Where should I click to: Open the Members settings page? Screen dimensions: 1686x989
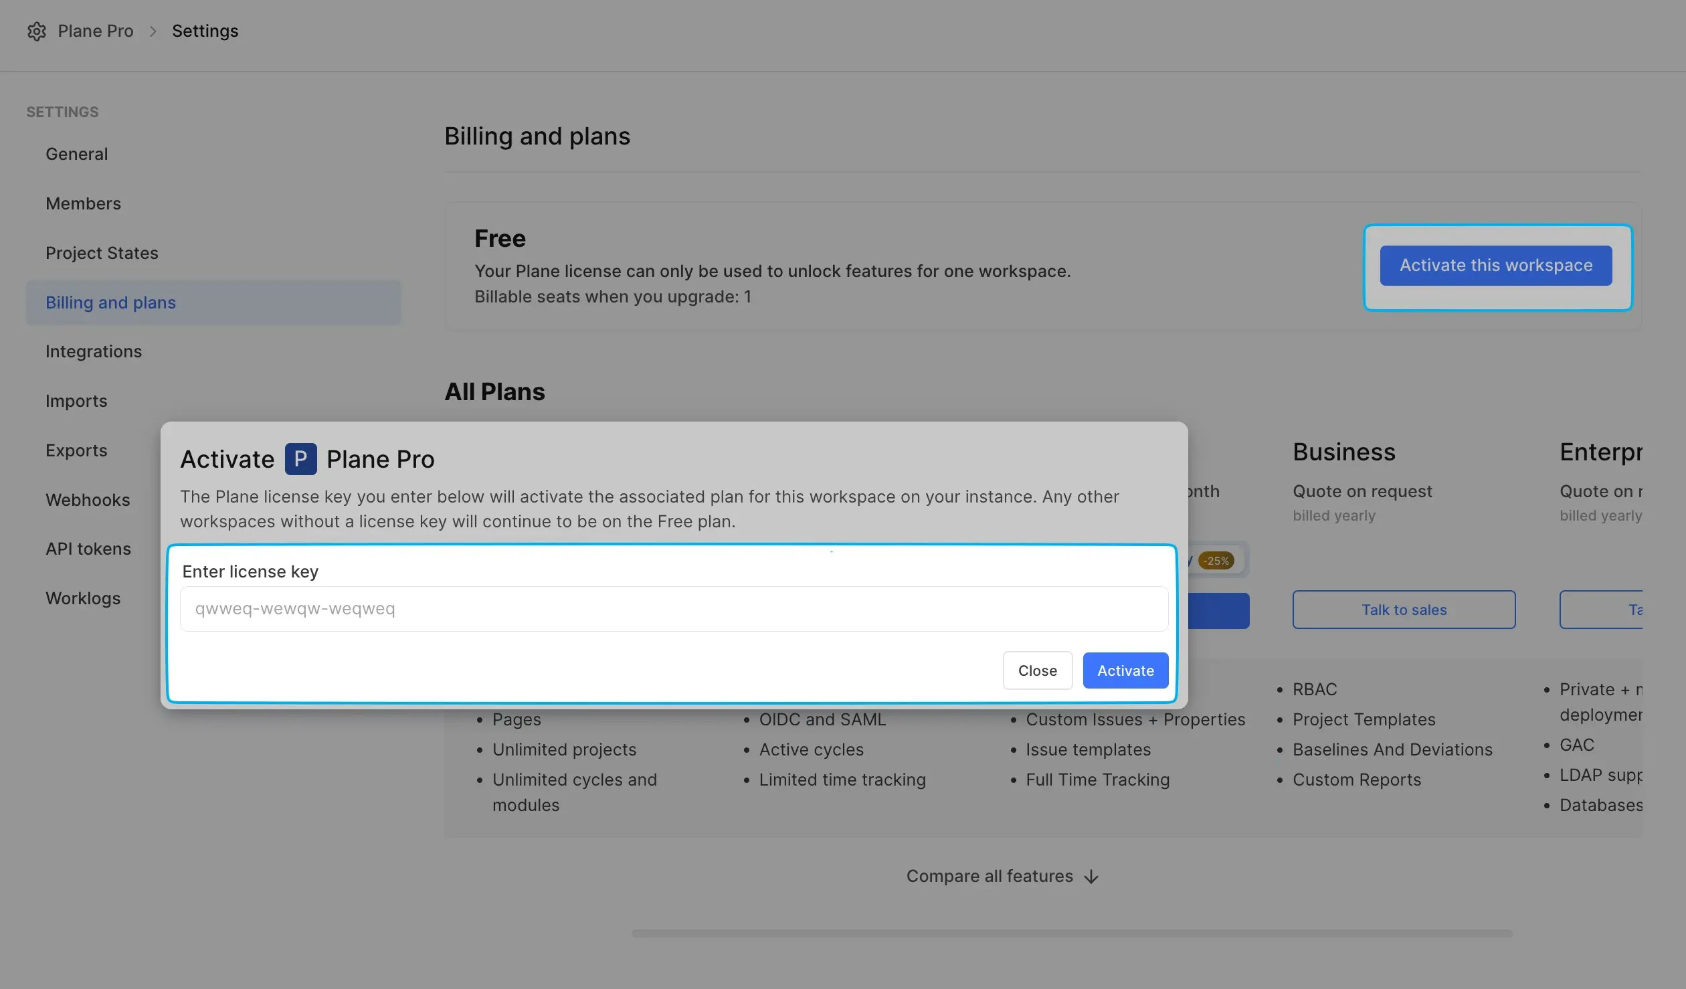point(83,203)
